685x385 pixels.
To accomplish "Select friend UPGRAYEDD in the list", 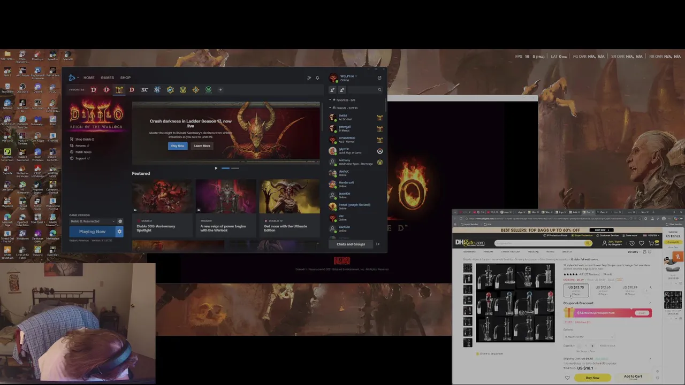I will pyautogui.click(x=356, y=140).
